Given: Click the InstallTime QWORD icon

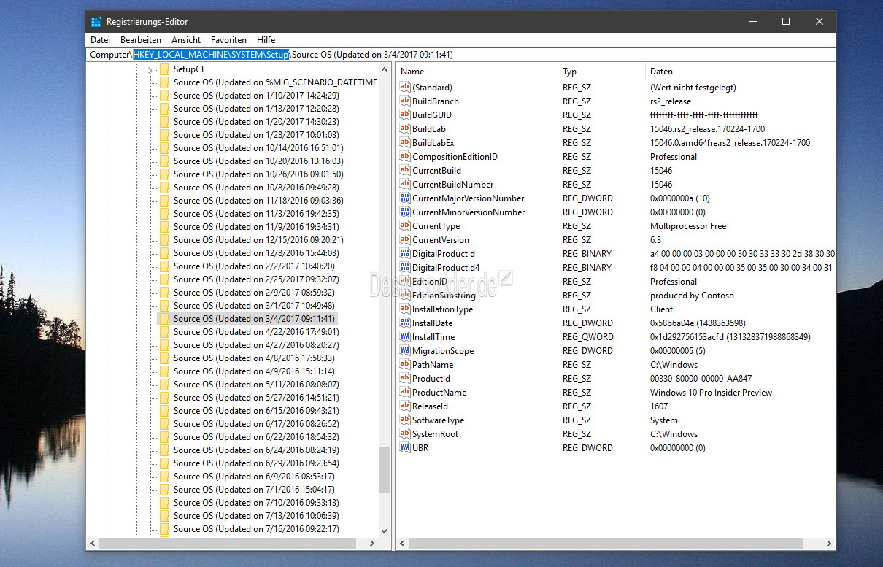Looking at the screenshot, I should click(x=406, y=337).
